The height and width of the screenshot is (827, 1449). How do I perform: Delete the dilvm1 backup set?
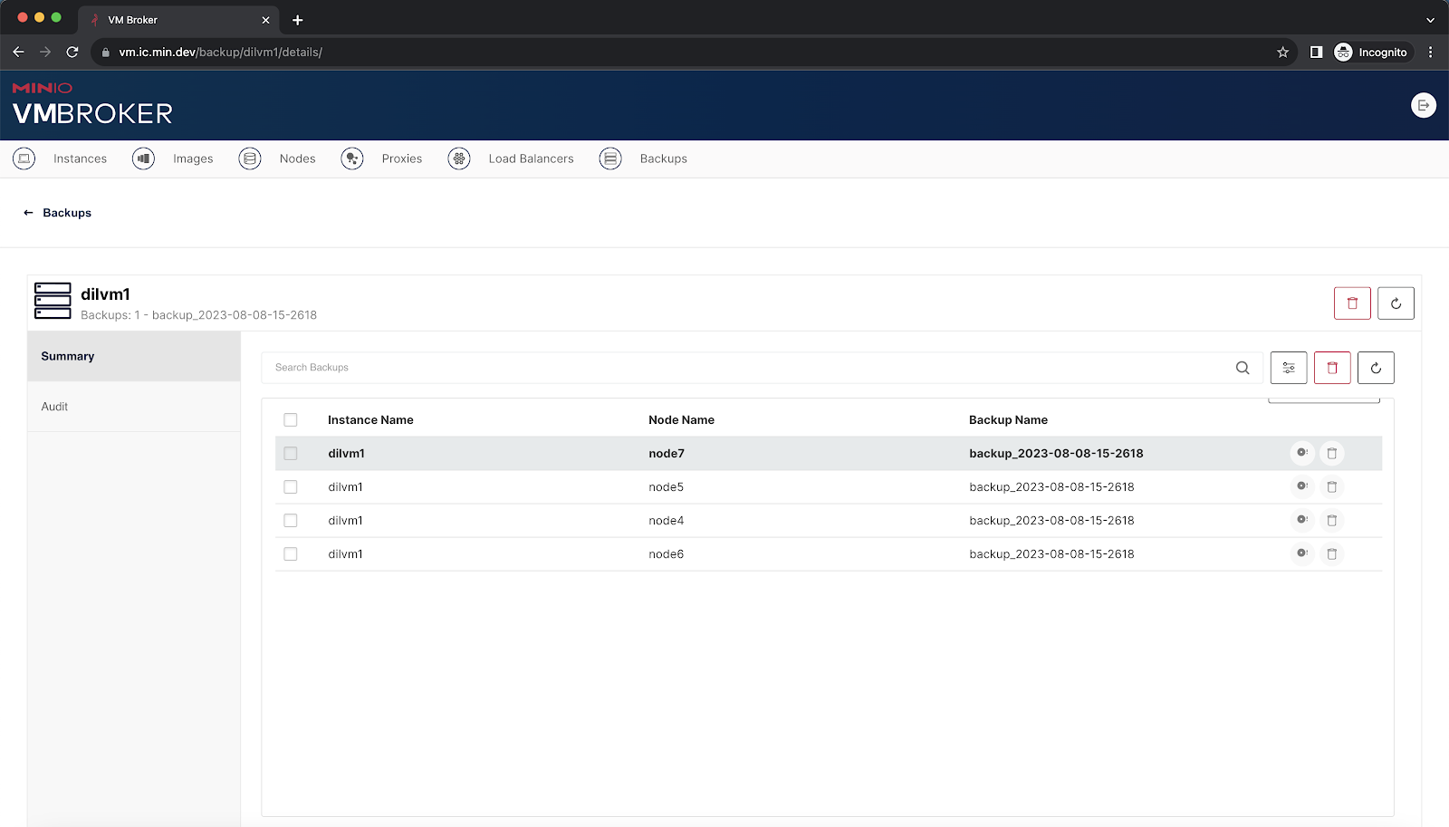[x=1351, y=303]
